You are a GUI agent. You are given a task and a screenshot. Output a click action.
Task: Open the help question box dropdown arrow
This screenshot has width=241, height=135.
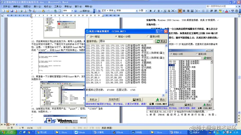click(236, 6)
